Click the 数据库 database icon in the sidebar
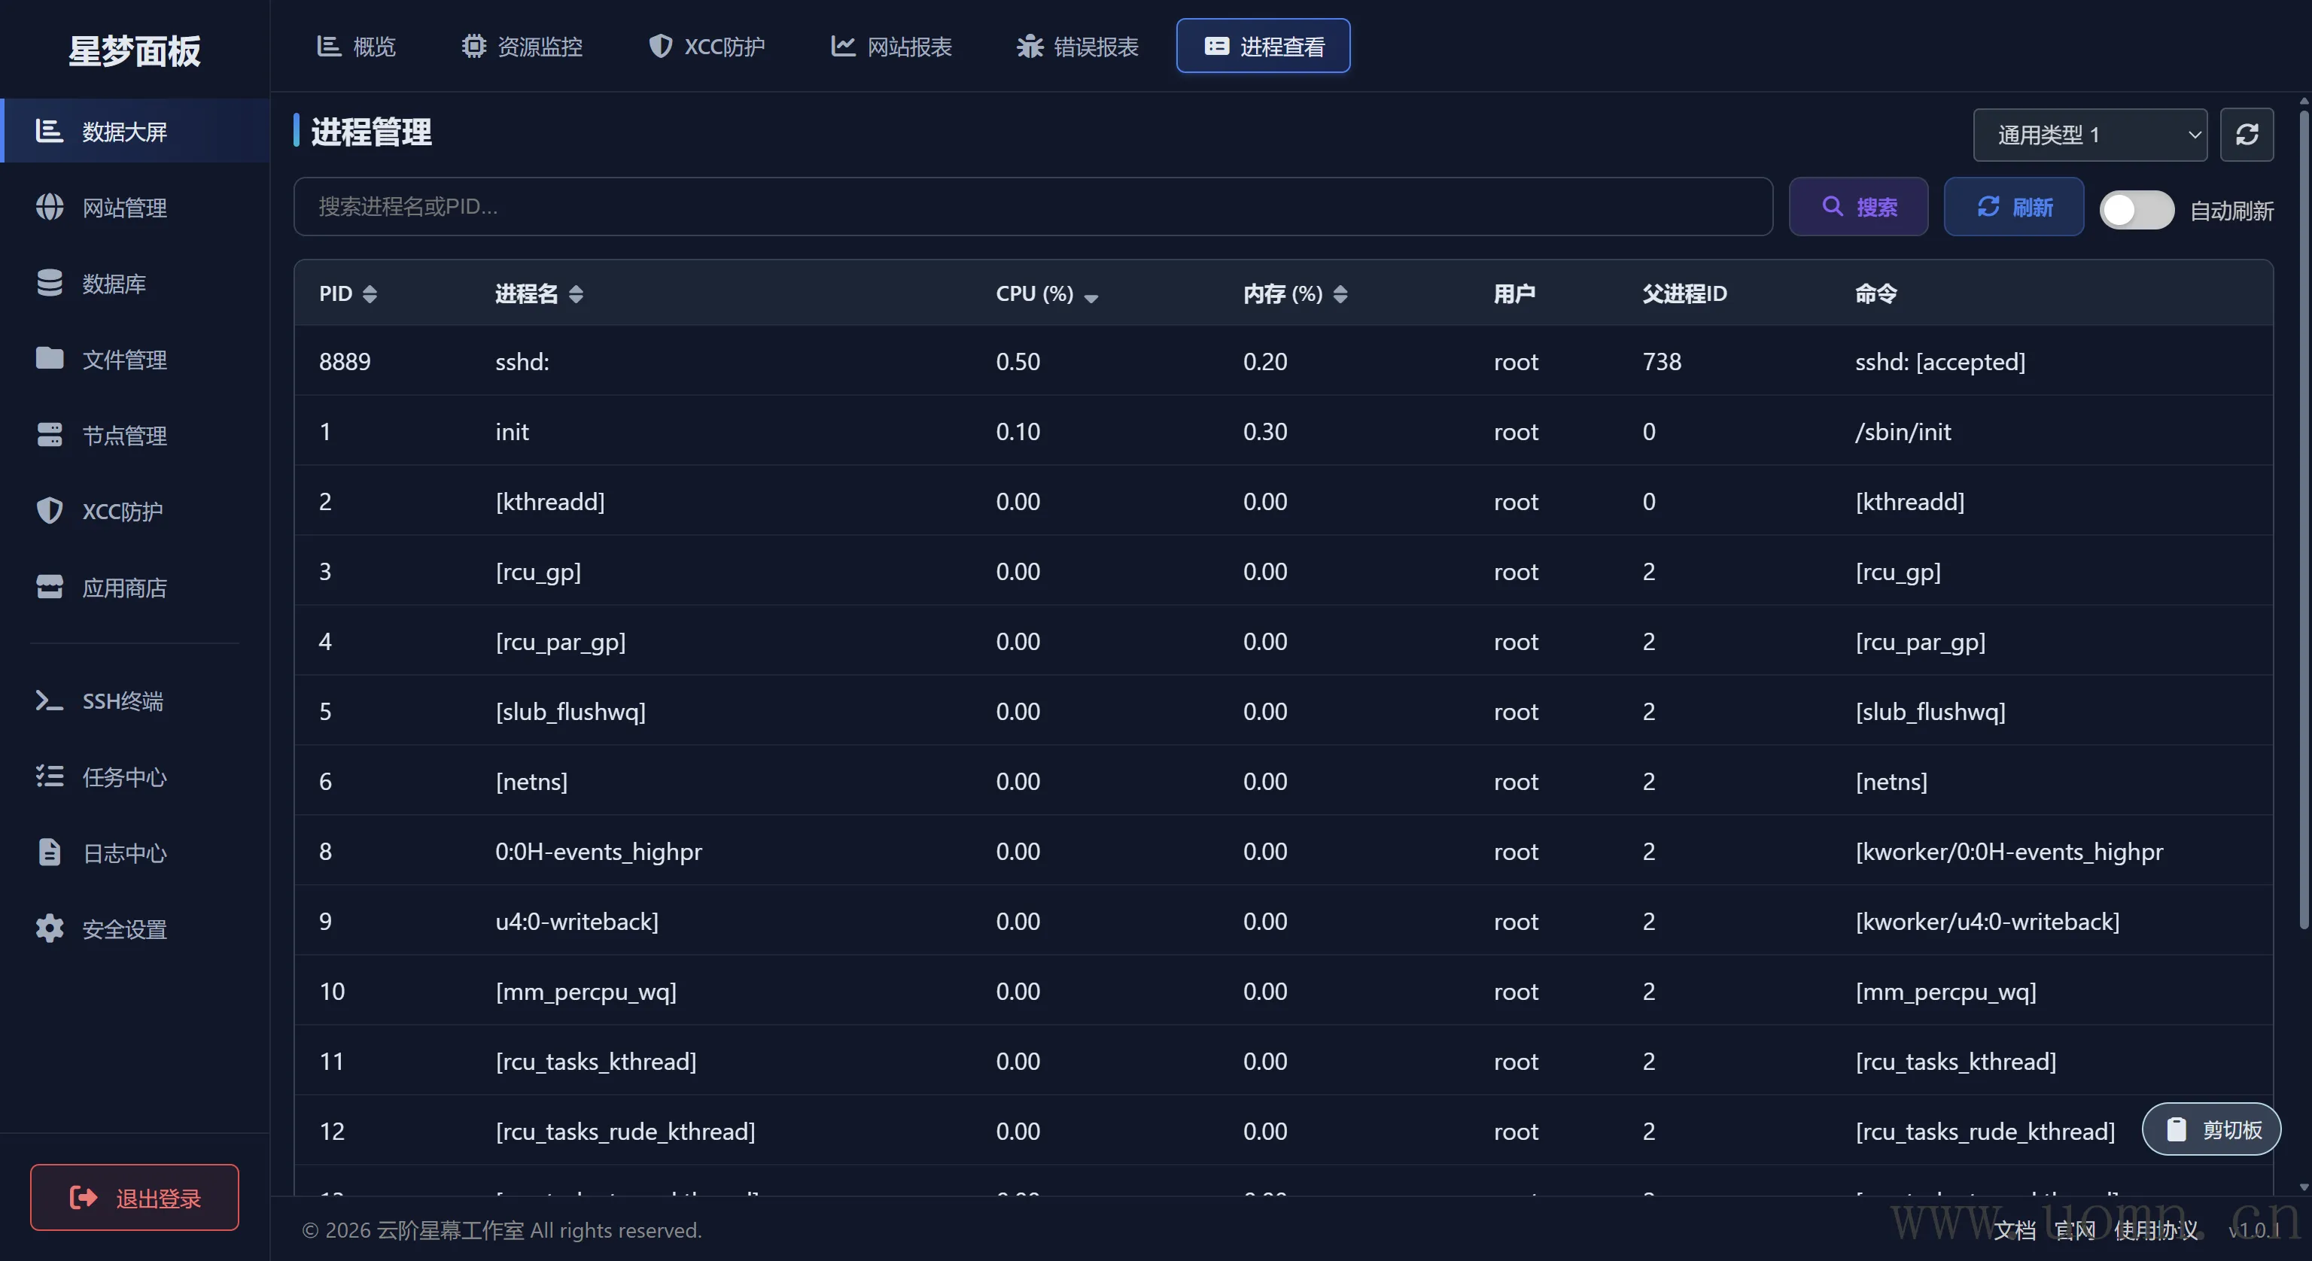The height and width of the screenshot is (1261, 2312). click(50, 283)
